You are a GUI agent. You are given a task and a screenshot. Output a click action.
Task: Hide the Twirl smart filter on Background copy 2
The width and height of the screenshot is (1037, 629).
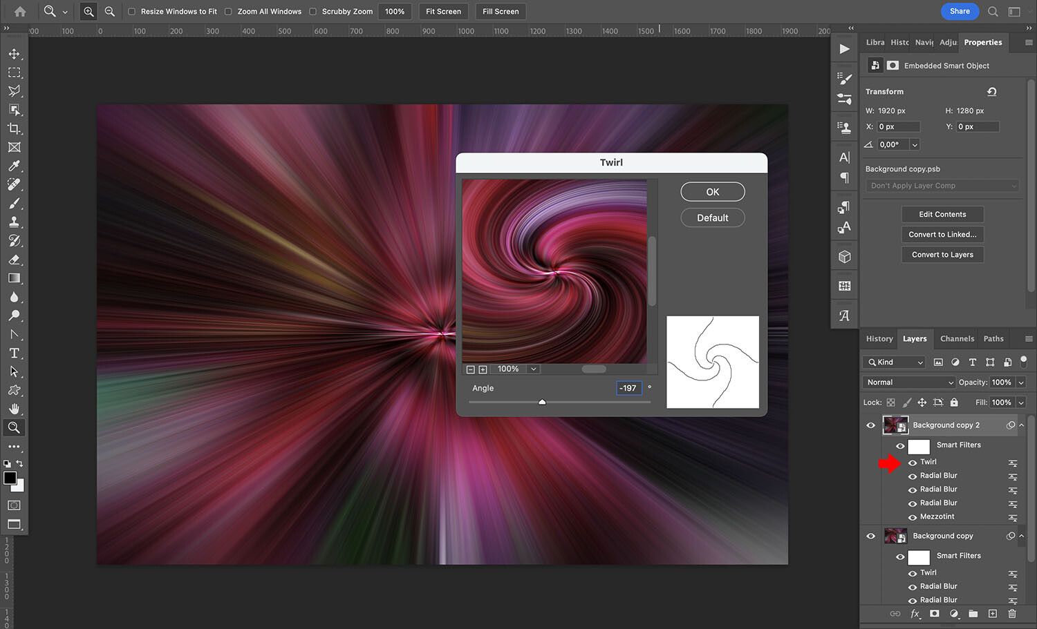click(x=913, y=462)
